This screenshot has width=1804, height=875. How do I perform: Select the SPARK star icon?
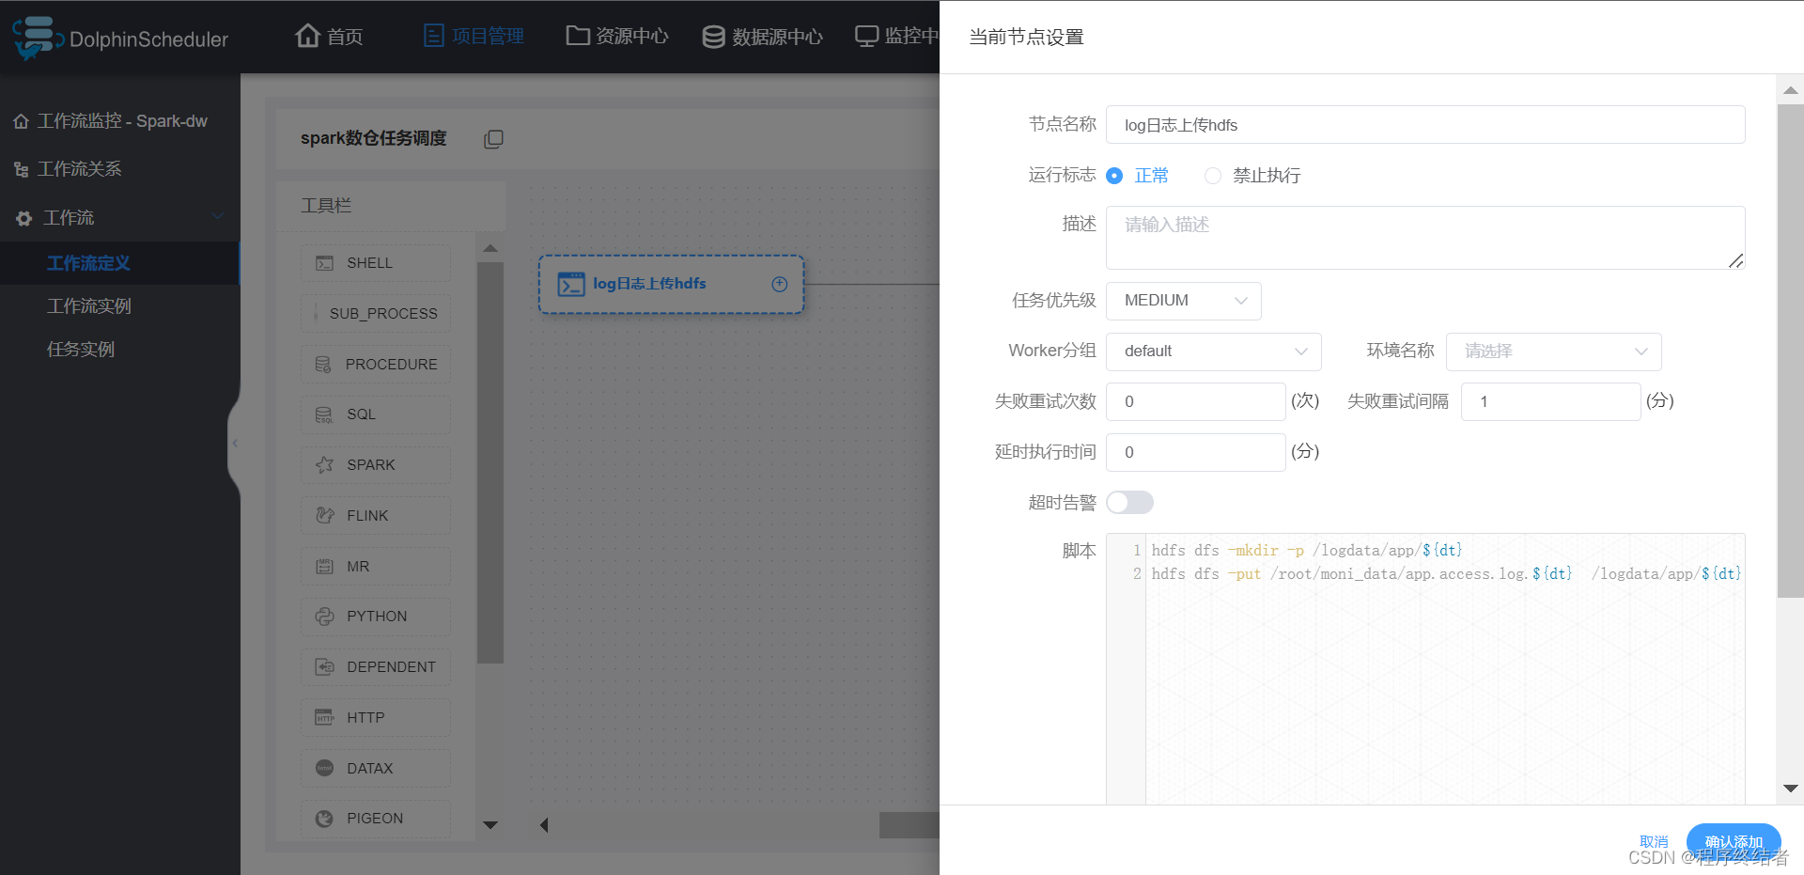point(324,464)
